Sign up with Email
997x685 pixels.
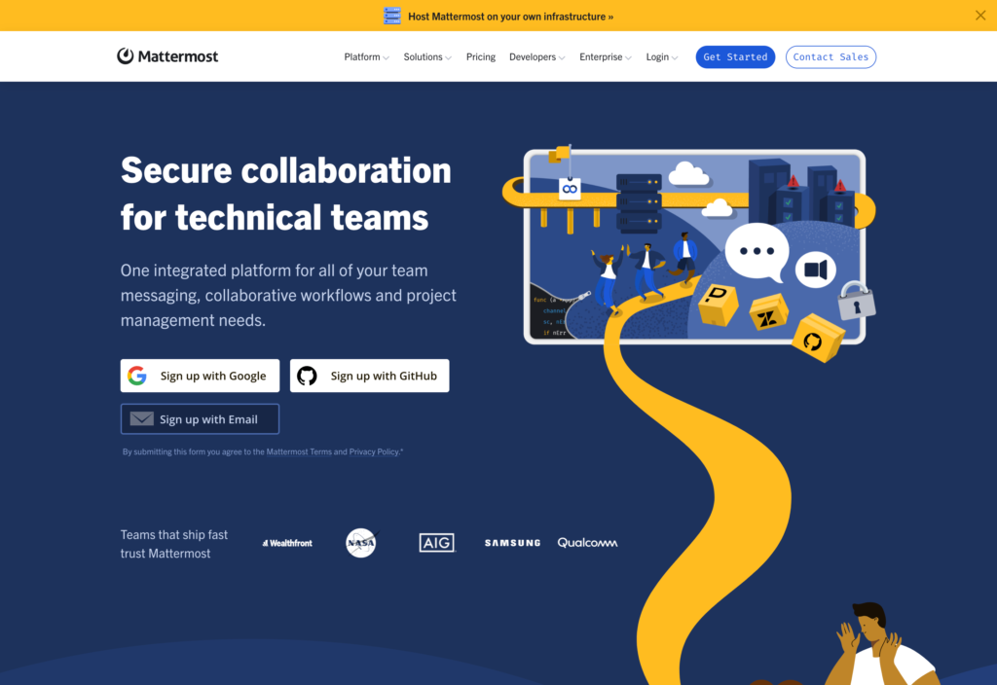point(200,418)
